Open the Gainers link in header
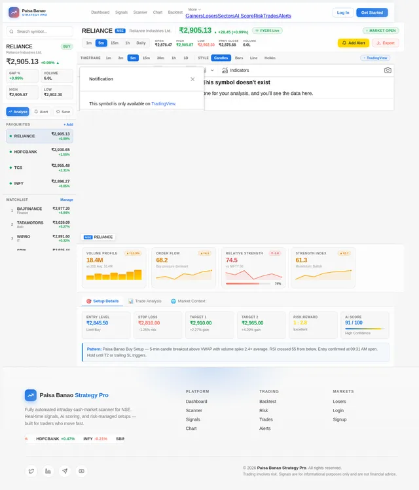 pos(194,16)
